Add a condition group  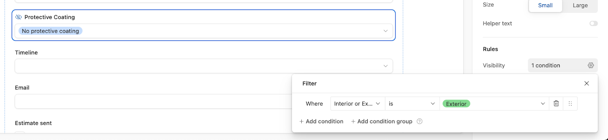pyautogui.click(x=382, y=121)
